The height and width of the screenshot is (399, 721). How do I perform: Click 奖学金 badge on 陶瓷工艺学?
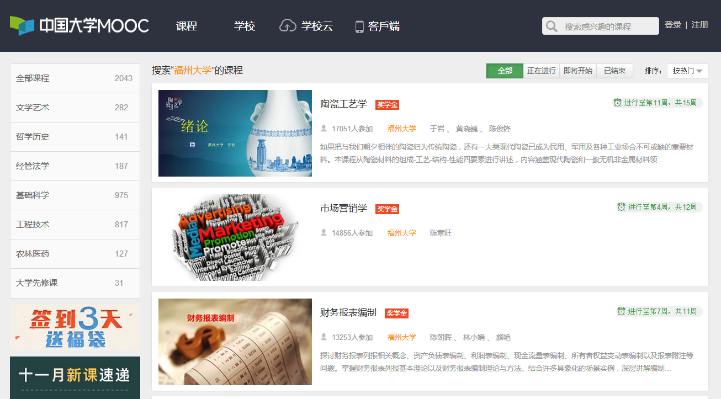387,105
